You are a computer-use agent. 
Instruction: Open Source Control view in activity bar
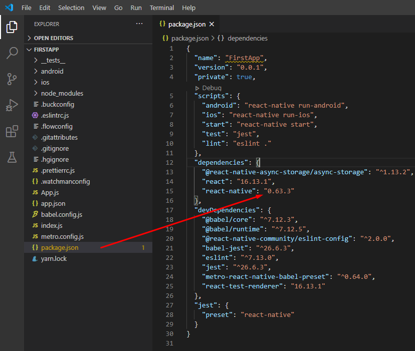12,79
